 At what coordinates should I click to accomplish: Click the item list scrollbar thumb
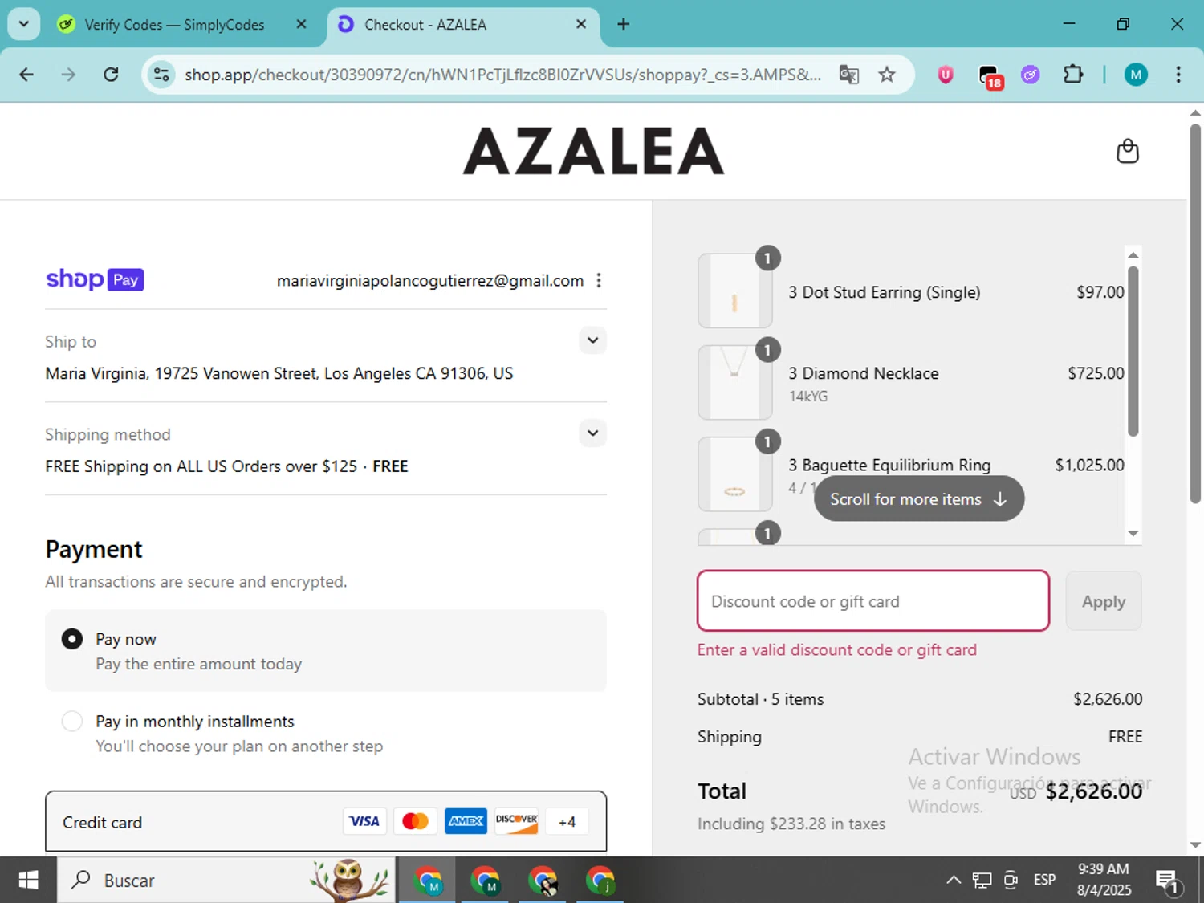(x=1133, y=351)
